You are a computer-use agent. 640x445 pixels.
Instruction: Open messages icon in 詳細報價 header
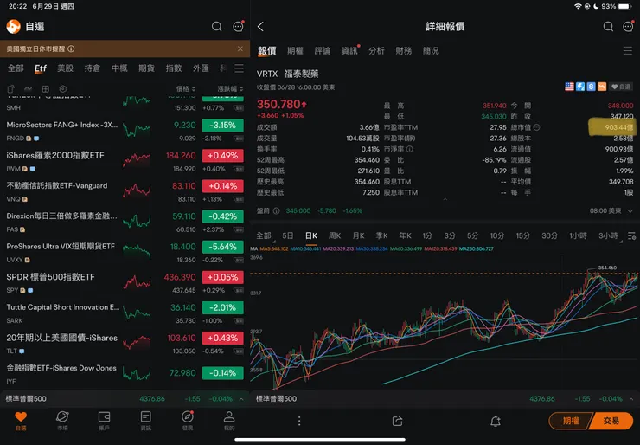628,27
